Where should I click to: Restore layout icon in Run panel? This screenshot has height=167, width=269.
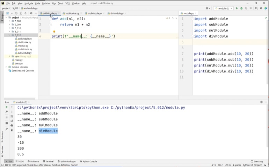[7, 123]
